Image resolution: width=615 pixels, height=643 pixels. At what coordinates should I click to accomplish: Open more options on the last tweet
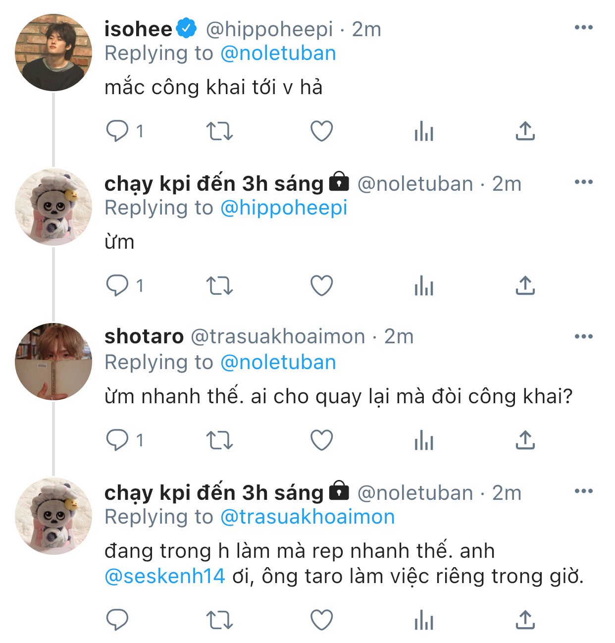[583, 491]
